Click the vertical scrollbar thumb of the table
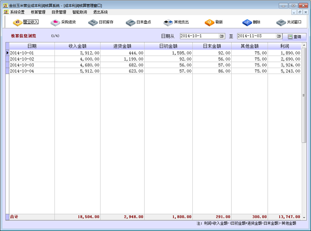 pos(304,95)
